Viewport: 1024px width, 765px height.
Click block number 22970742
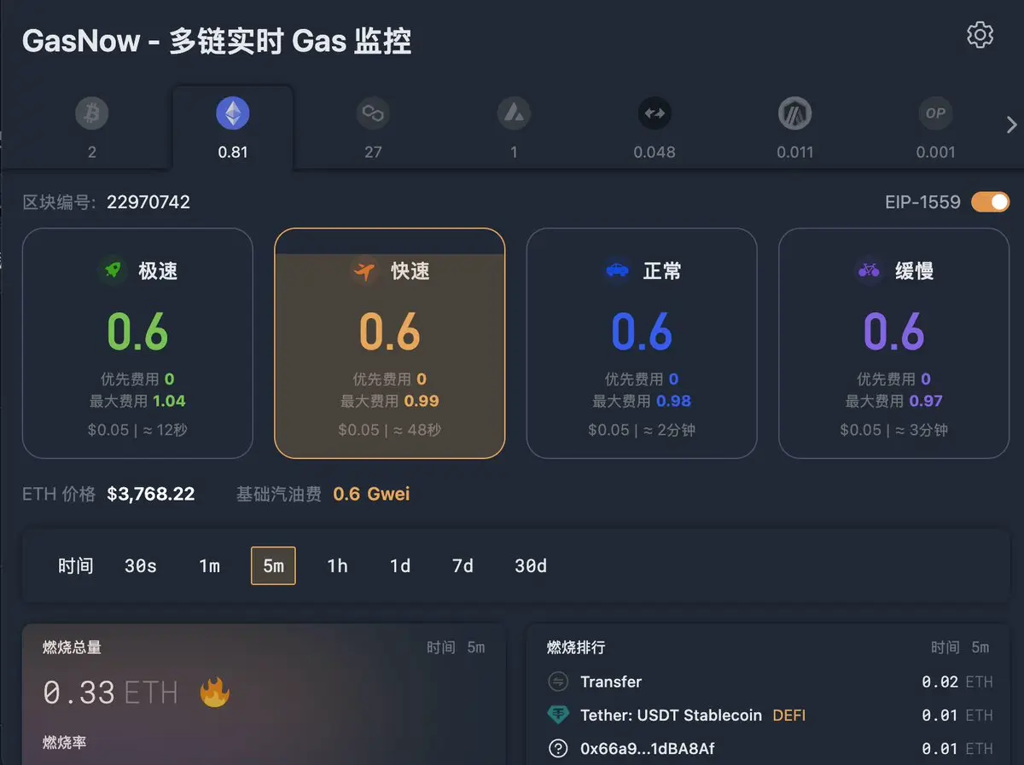coord(148,202)
